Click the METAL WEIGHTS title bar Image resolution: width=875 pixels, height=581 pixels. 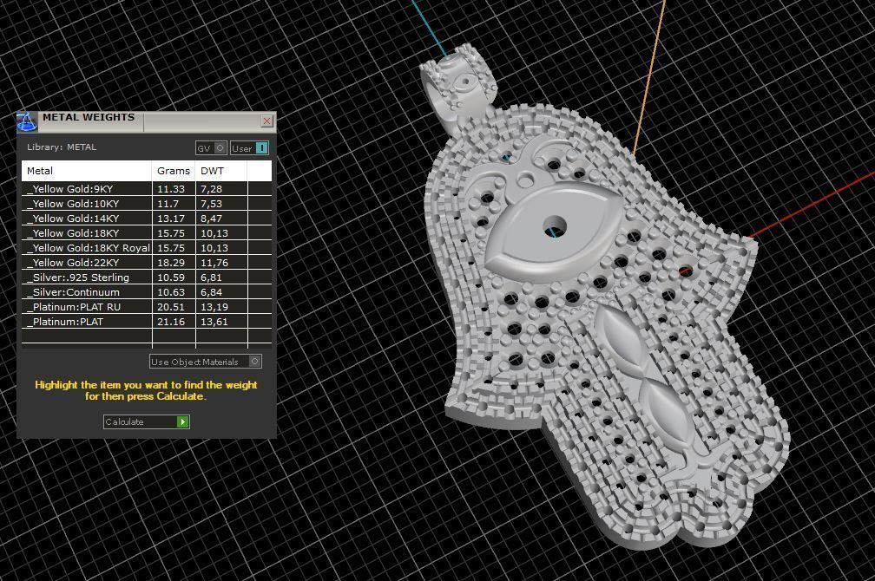point(148,121)
